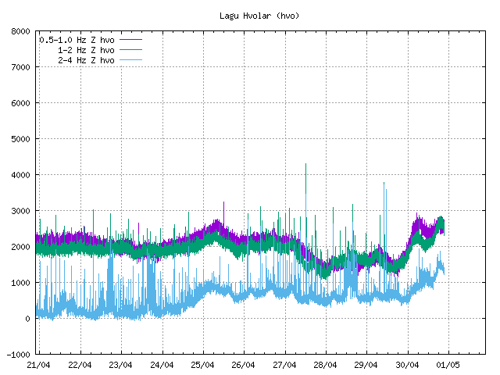
Task: Click x-axis date label 24/04
Action: (162, 365)
